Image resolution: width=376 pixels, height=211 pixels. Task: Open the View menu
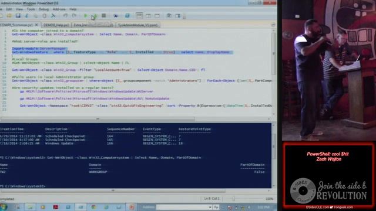pos(19,9)
